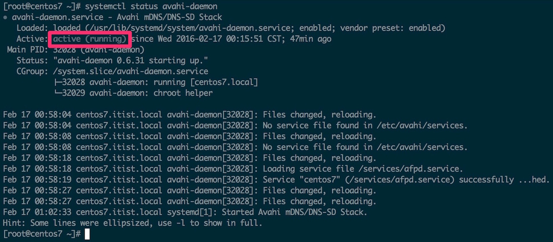Screen dimensions: 553x242
Task: Click the "systemctl status avahi-daemon" command text
Action: click(x=151, y=6)
